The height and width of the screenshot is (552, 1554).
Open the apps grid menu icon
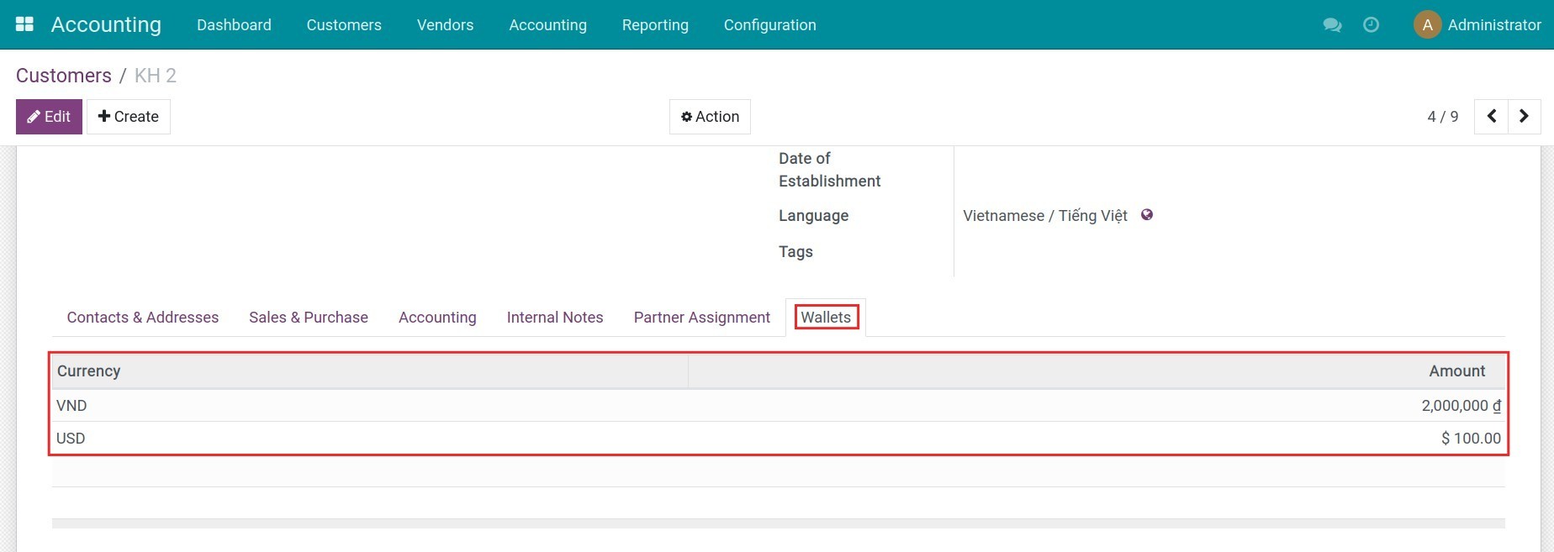tap(24, 24)
